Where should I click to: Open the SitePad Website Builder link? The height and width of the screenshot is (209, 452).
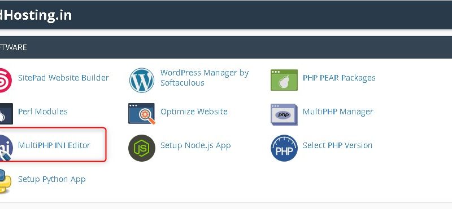click(63, 78)
